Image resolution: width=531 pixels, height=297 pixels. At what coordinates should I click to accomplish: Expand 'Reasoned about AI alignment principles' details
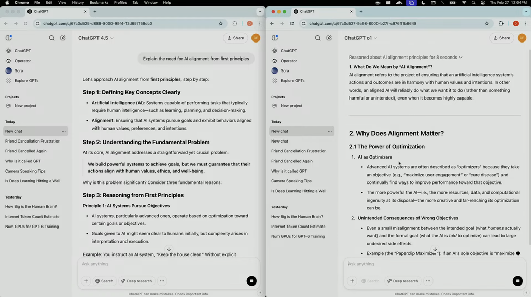406,57
